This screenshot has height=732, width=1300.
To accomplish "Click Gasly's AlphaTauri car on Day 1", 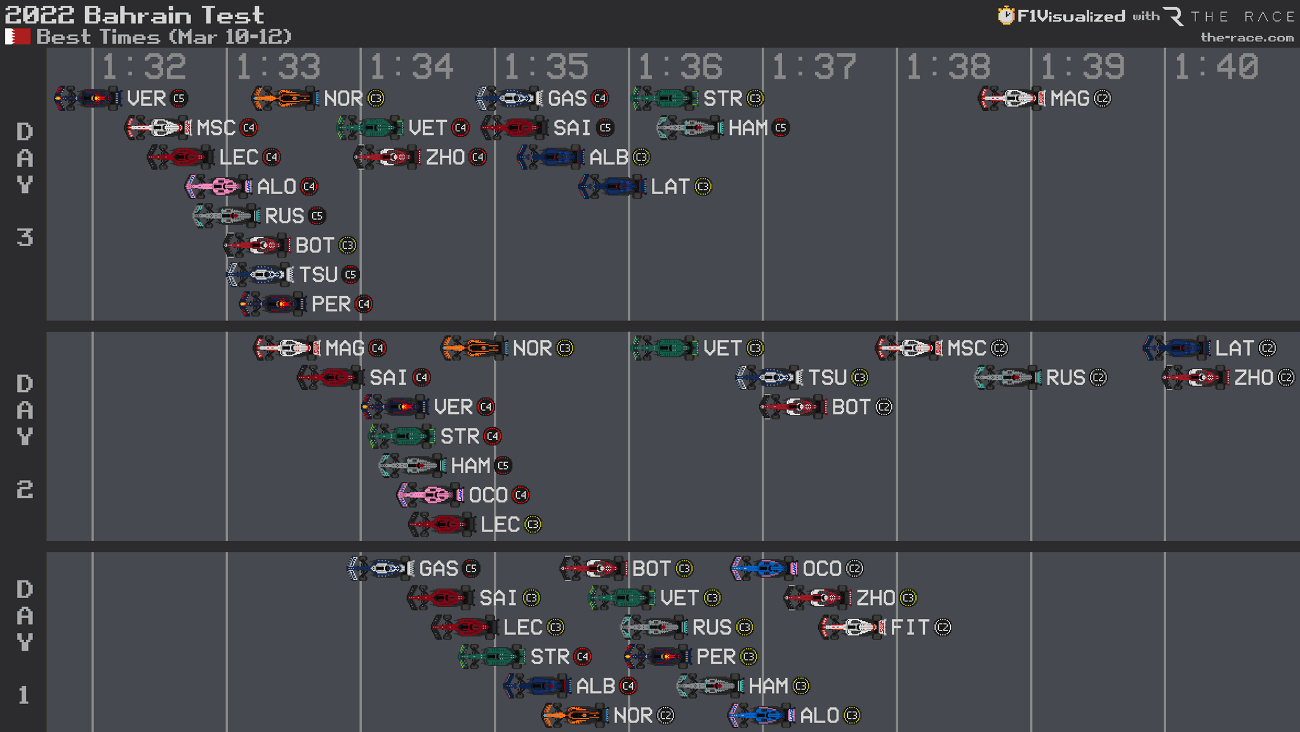I will 381,568.
